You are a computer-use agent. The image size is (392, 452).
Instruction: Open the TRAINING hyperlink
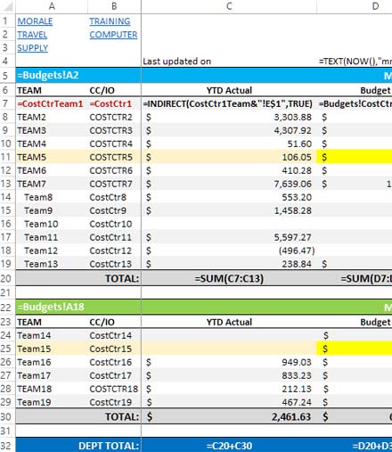(x=110, y=21)
